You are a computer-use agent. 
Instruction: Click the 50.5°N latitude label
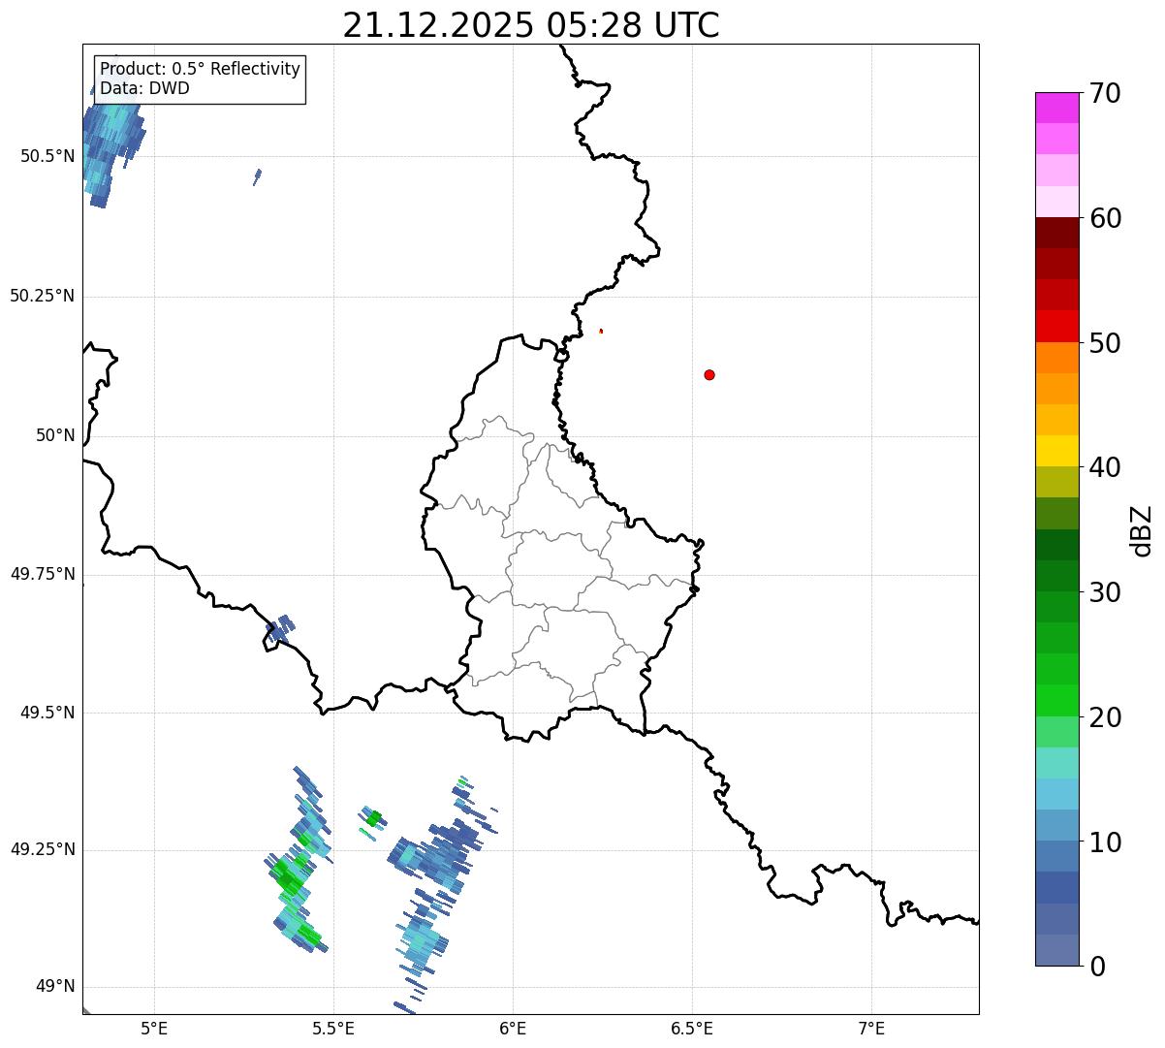click(47, 156)
